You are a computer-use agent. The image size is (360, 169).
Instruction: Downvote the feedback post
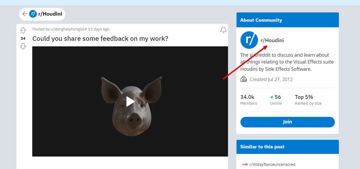coord(23,47)
